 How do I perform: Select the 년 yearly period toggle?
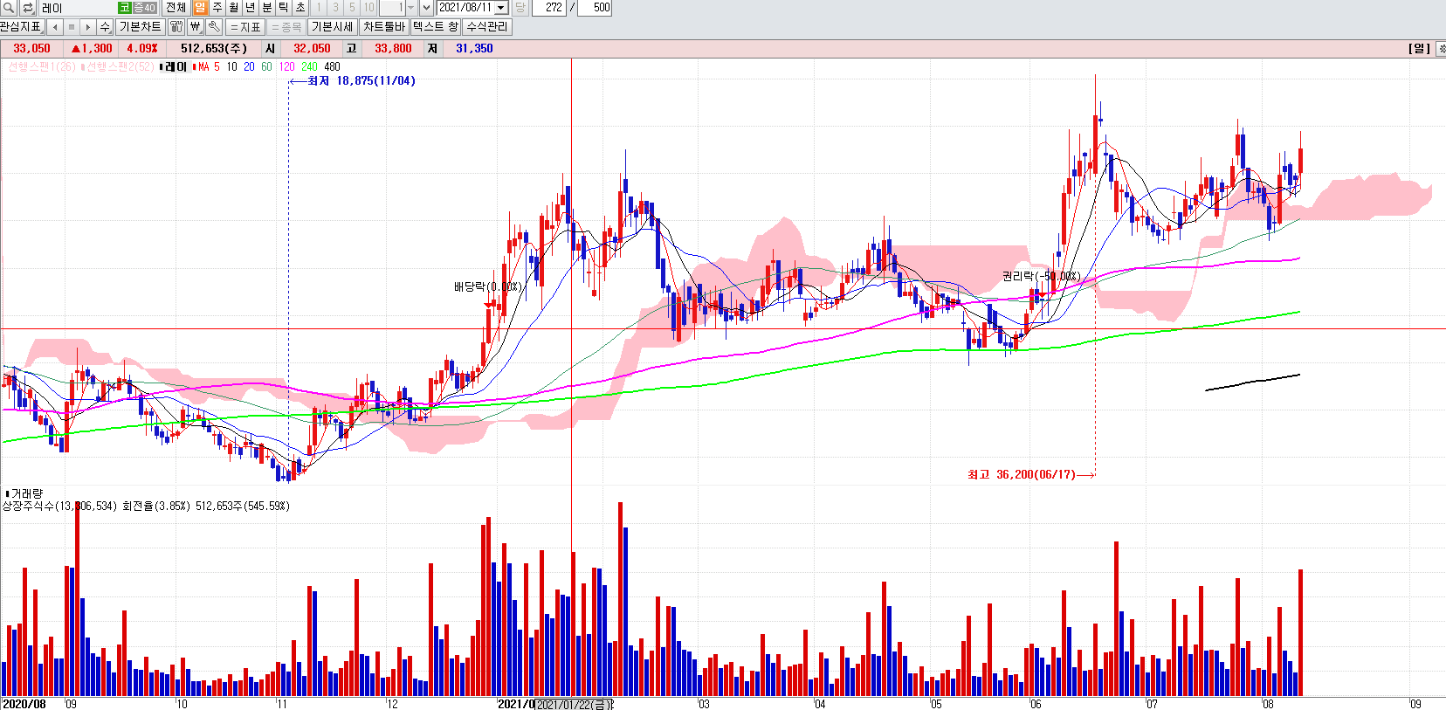tap(250, 8)
